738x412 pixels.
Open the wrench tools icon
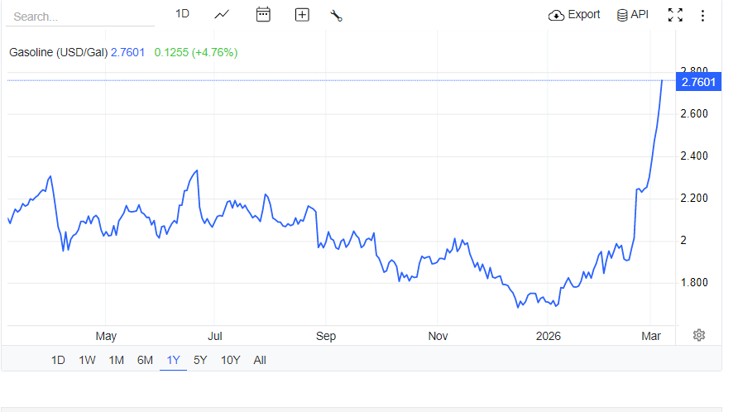(336, 15)
